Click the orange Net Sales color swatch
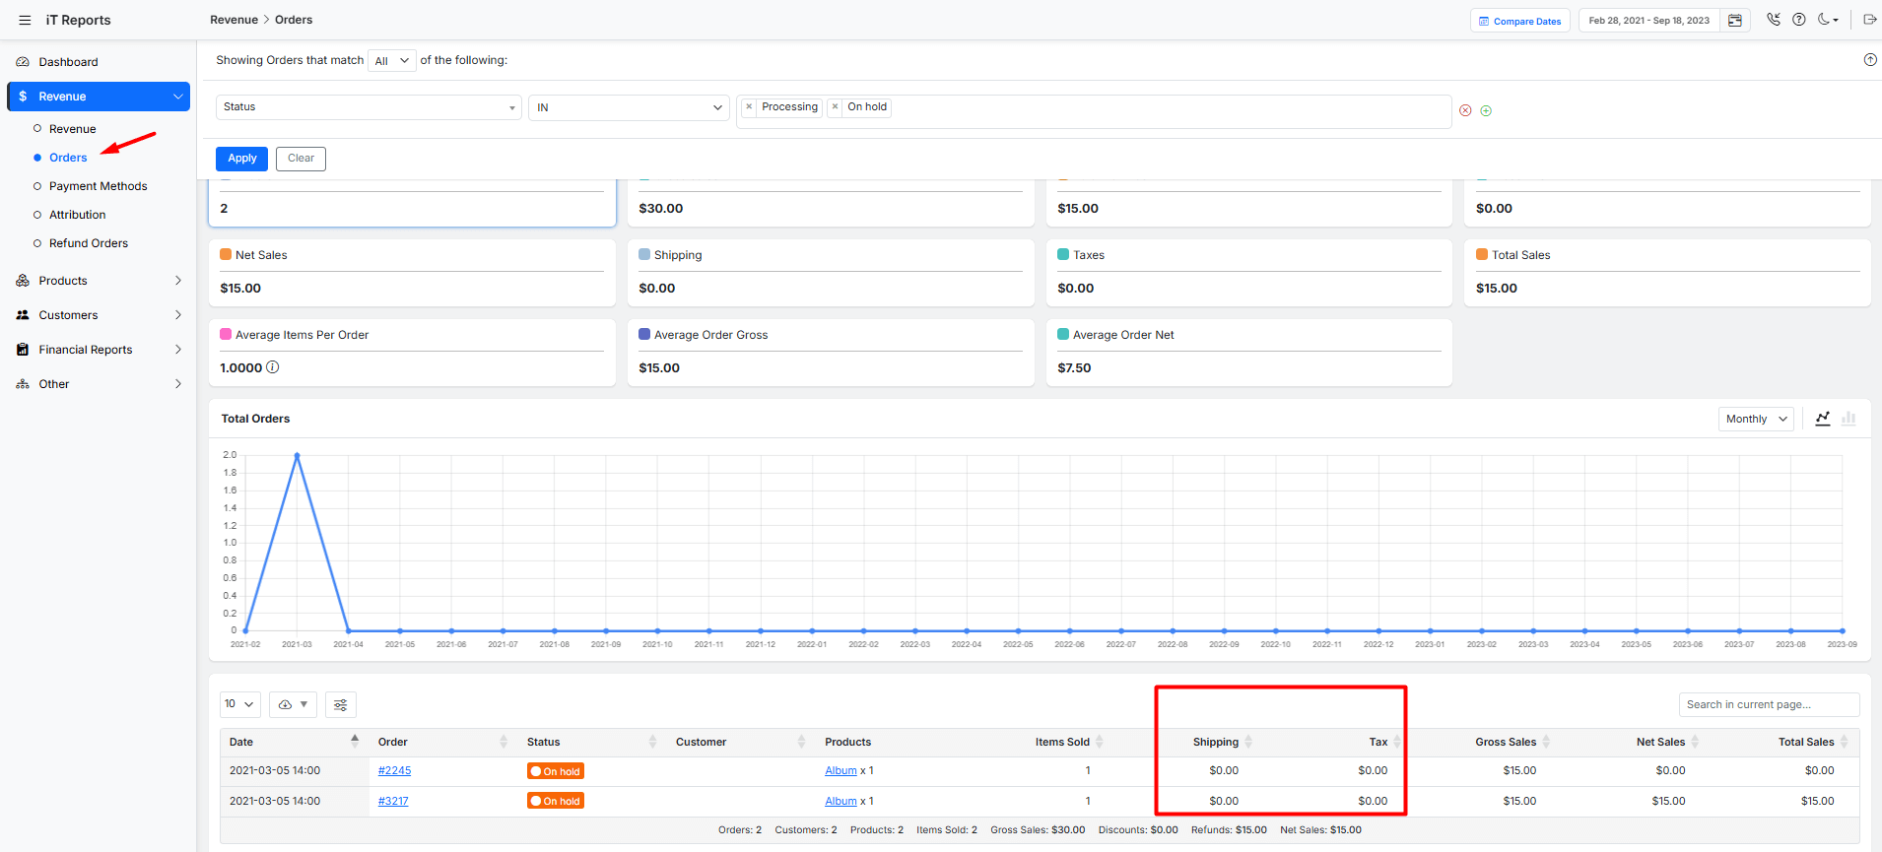The width and height of the screenshot is (1882, 852). point(226,254)
